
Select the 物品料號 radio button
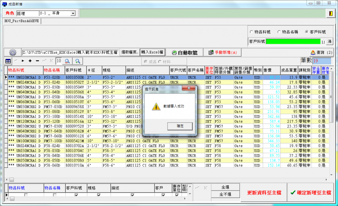tap(252, 32)
